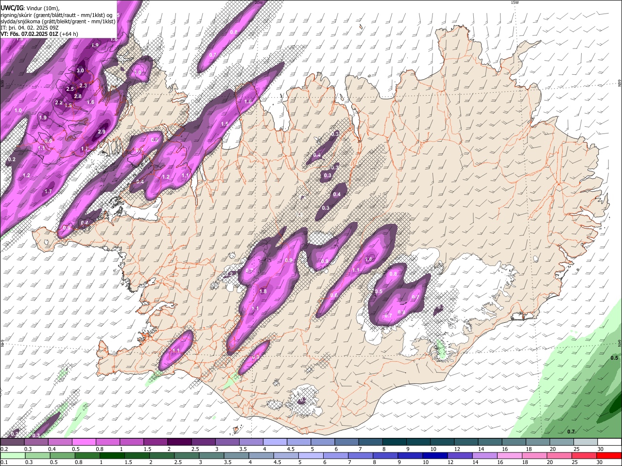Click the bright red rain swatch after 30

tap(609, 455)
